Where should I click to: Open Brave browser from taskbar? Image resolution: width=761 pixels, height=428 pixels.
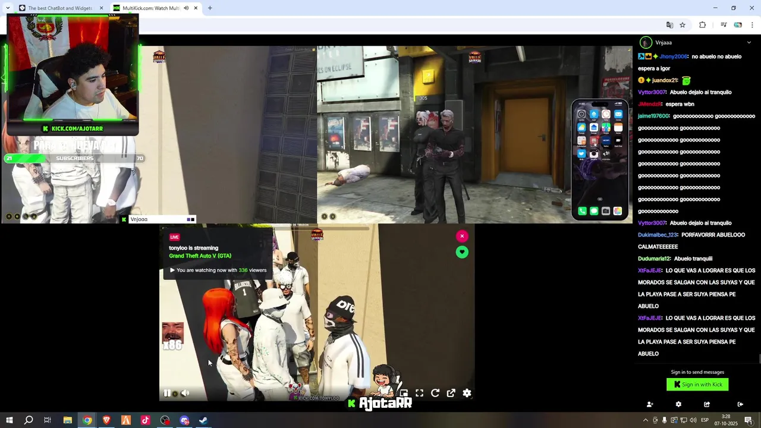tap(106, 420)
